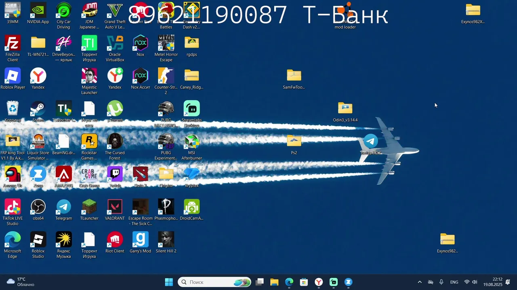Select the AMAZING shortcut icon

pyautogui.click(x=63, y=174)
